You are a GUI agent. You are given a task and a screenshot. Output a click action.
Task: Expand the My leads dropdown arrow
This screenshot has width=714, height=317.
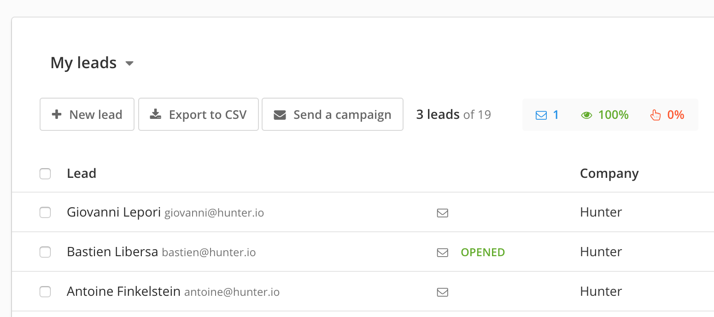pyautogui.click(x=129, y=64)
